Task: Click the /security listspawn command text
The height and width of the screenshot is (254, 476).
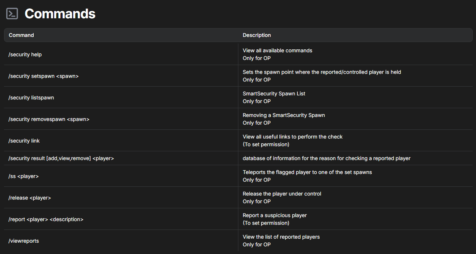Action: (x=31, y=98)
